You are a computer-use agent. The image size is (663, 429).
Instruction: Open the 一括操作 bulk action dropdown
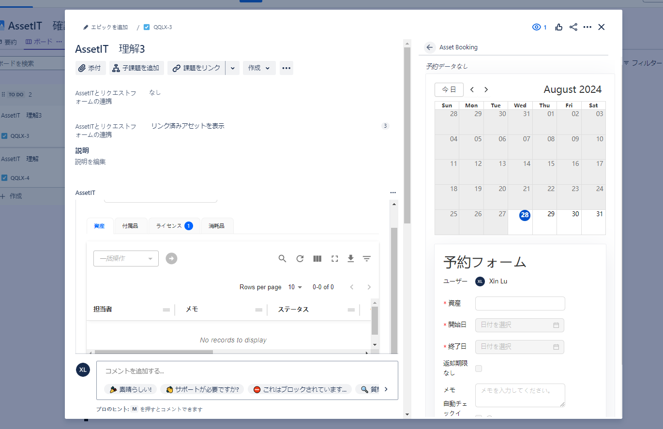click(x=126, y=258)
